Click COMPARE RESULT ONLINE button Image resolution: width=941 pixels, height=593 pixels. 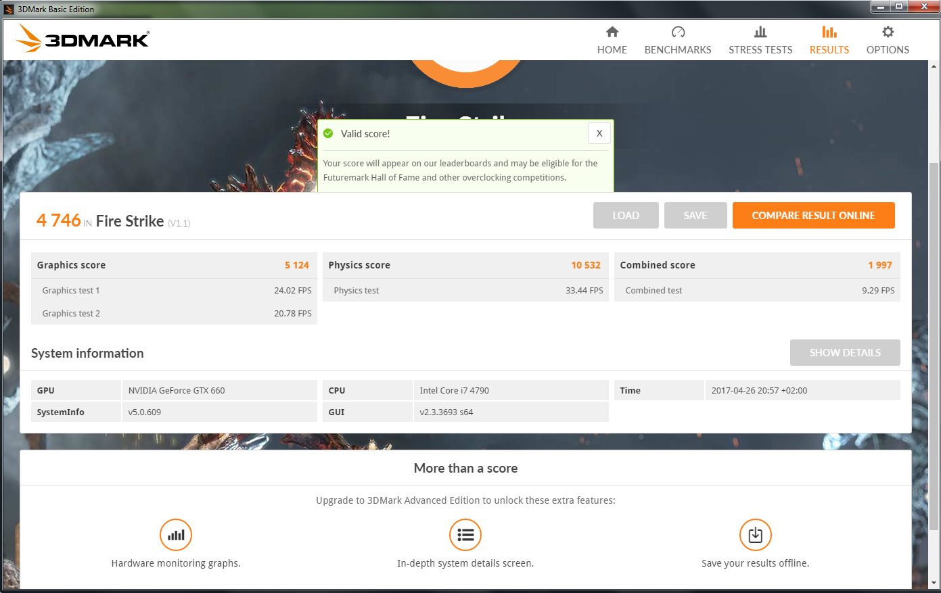[814, 216]
